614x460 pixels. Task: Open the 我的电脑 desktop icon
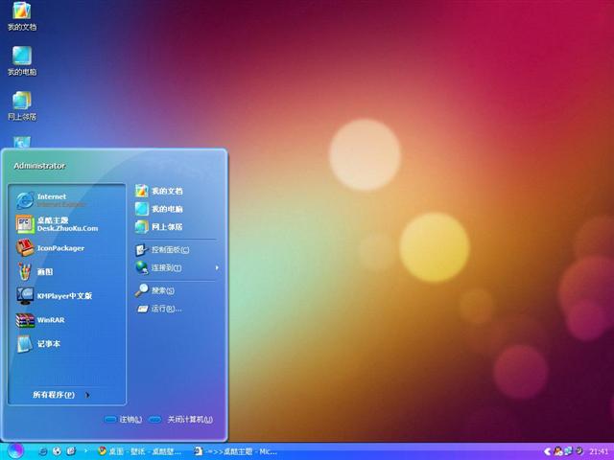click(21, 58)
